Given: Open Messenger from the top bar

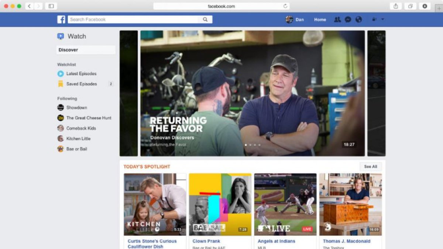Looking at the screenshot, I should pos(348,19).
